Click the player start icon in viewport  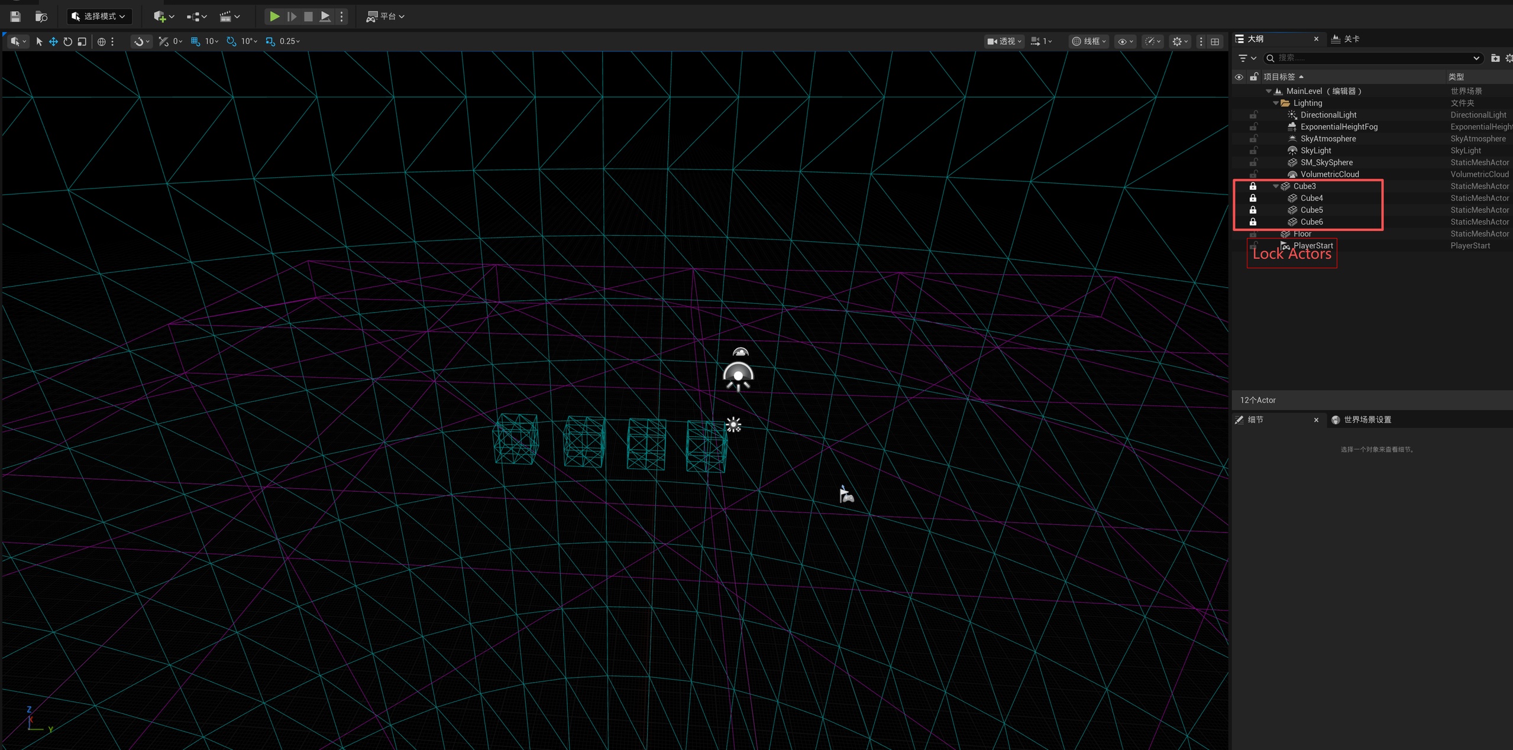click(846, 494)
